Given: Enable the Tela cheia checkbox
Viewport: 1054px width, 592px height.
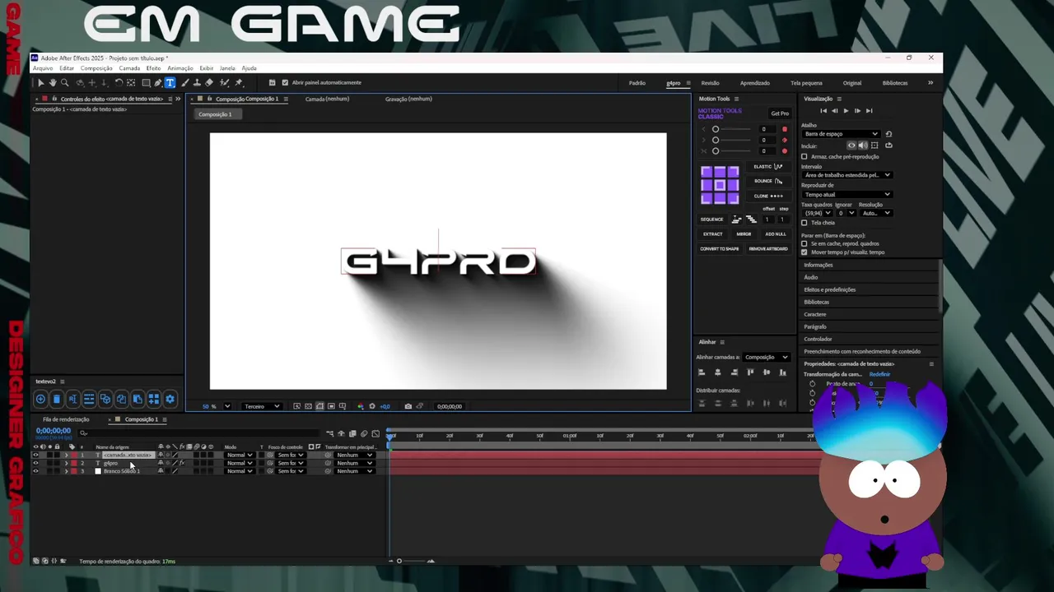Looking at the screenshot, I should 804,223.
